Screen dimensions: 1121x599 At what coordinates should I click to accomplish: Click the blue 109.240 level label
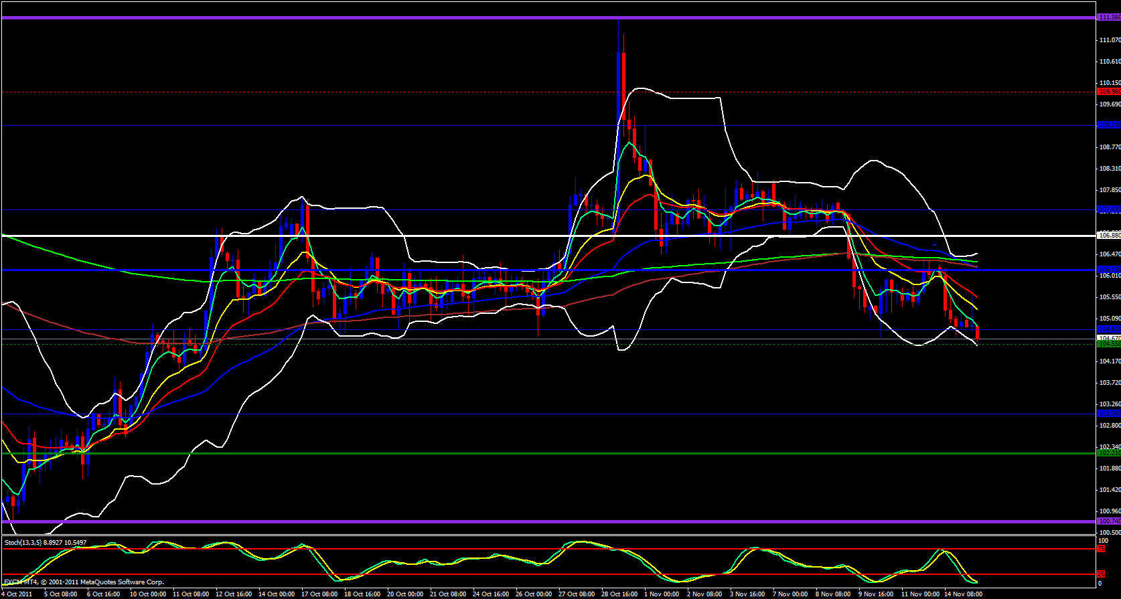[x=1109, y=125]
